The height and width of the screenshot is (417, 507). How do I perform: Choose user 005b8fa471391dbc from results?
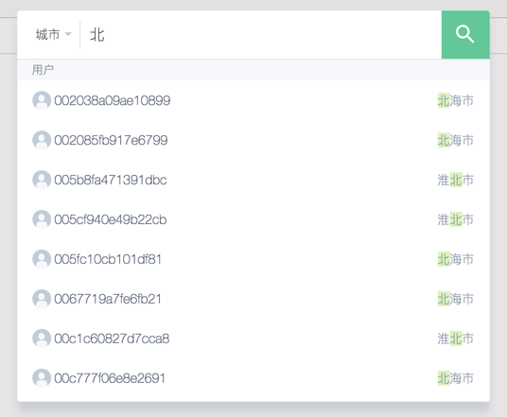pyautogui.click(x=253, y=180)
